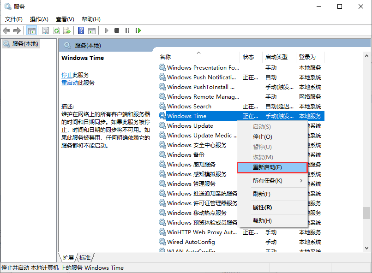
Task: Click gear icon of Windows Time row
Action: point(162,116)
